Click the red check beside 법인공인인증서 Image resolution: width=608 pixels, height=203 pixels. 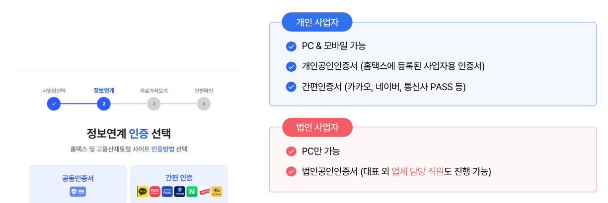[291, 172]
